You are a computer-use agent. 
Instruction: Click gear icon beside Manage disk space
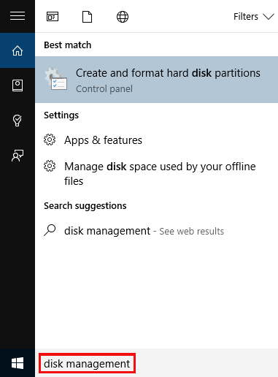click(x=50, y=166)
